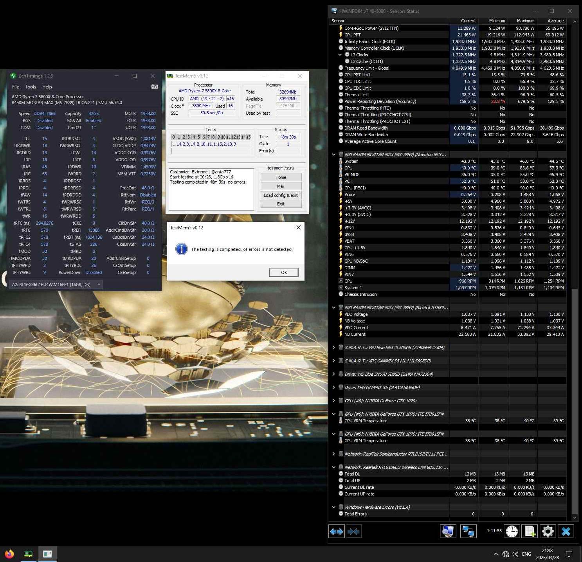Screen dimensions: 582x562
Task: Click OK in the TestMem5 completion dialog
Action: click(x=284, y=272)
